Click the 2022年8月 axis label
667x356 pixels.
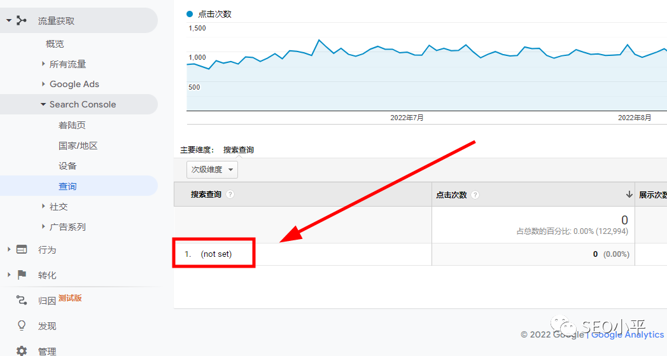[635, 118]
